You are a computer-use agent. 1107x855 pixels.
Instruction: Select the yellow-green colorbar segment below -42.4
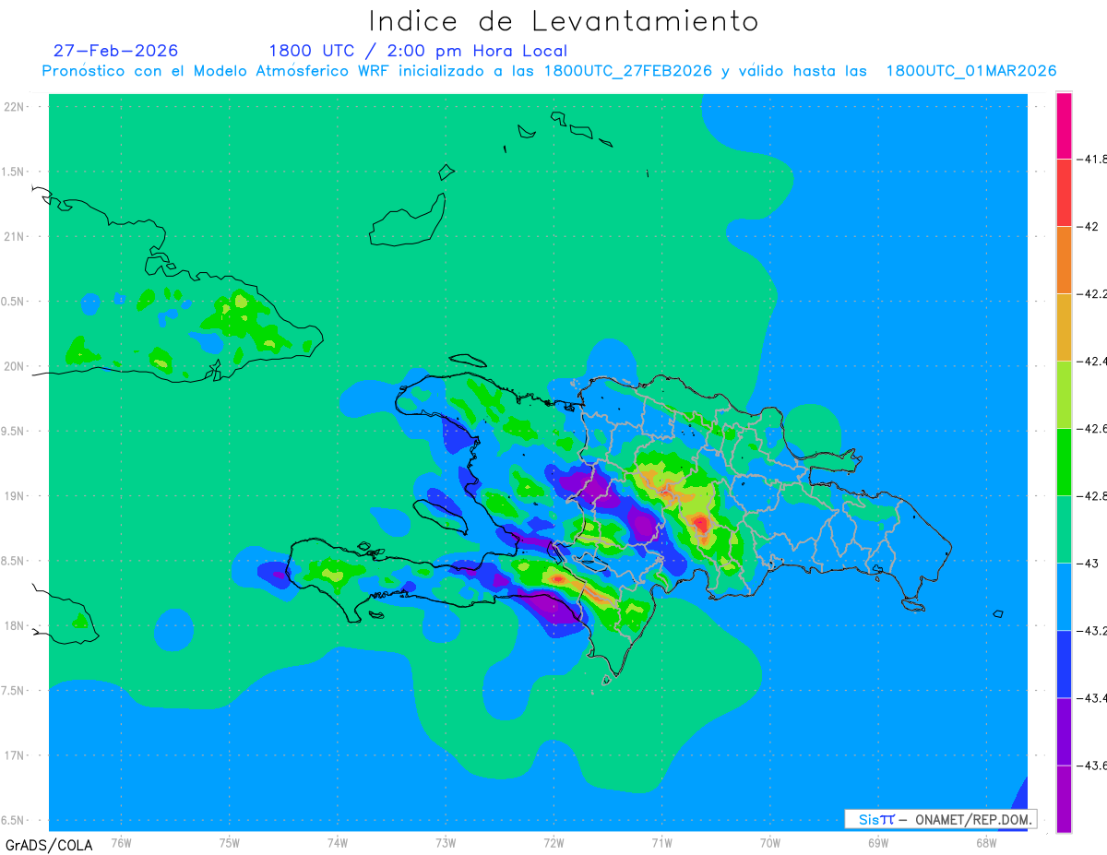1064,394
